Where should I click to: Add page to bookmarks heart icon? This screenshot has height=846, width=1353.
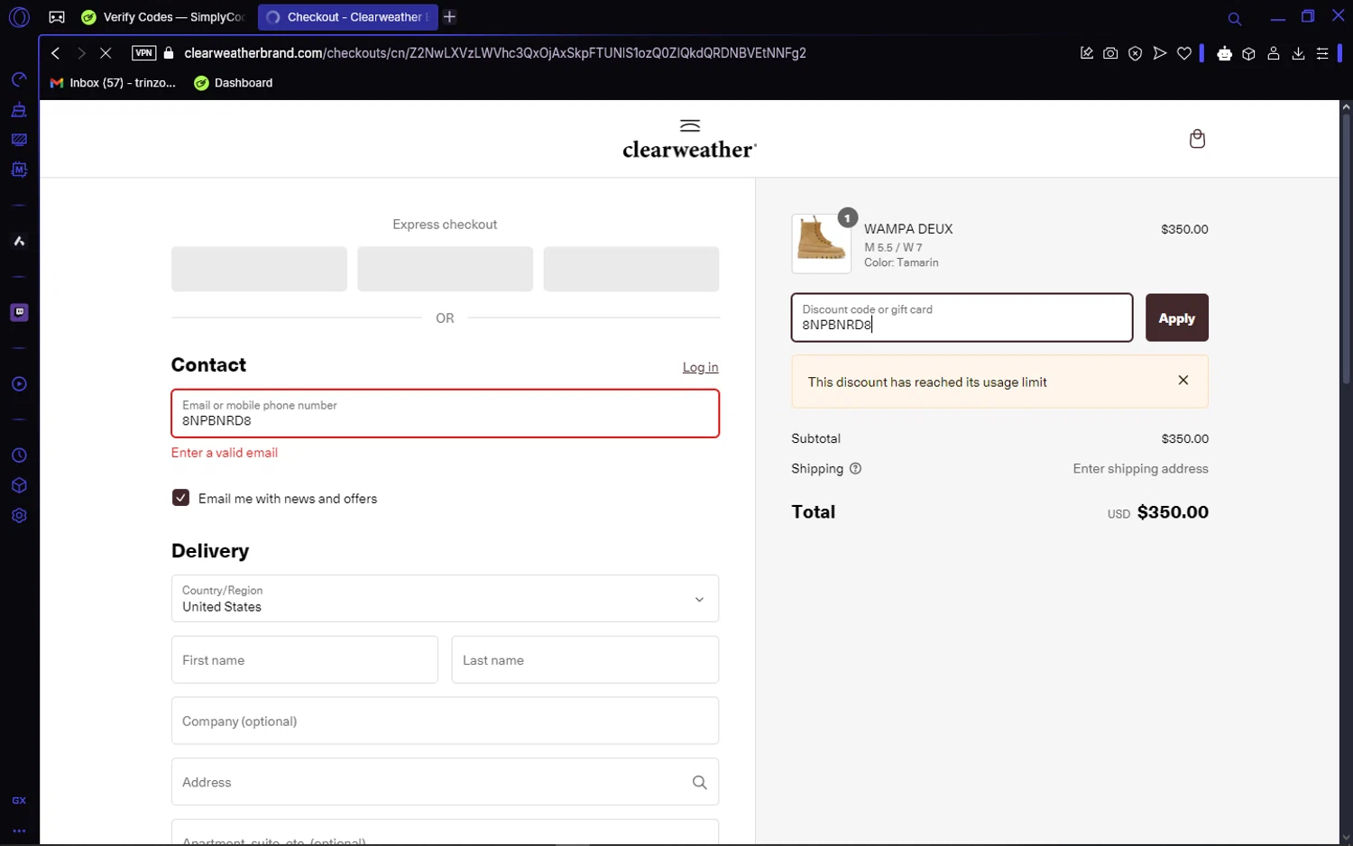pos(1184,53)
